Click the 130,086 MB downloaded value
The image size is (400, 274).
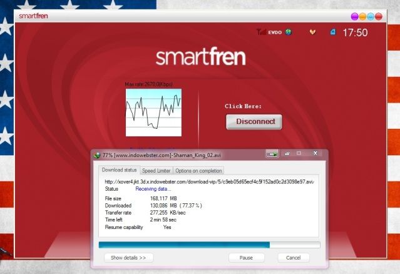click(x=176, y=205)
